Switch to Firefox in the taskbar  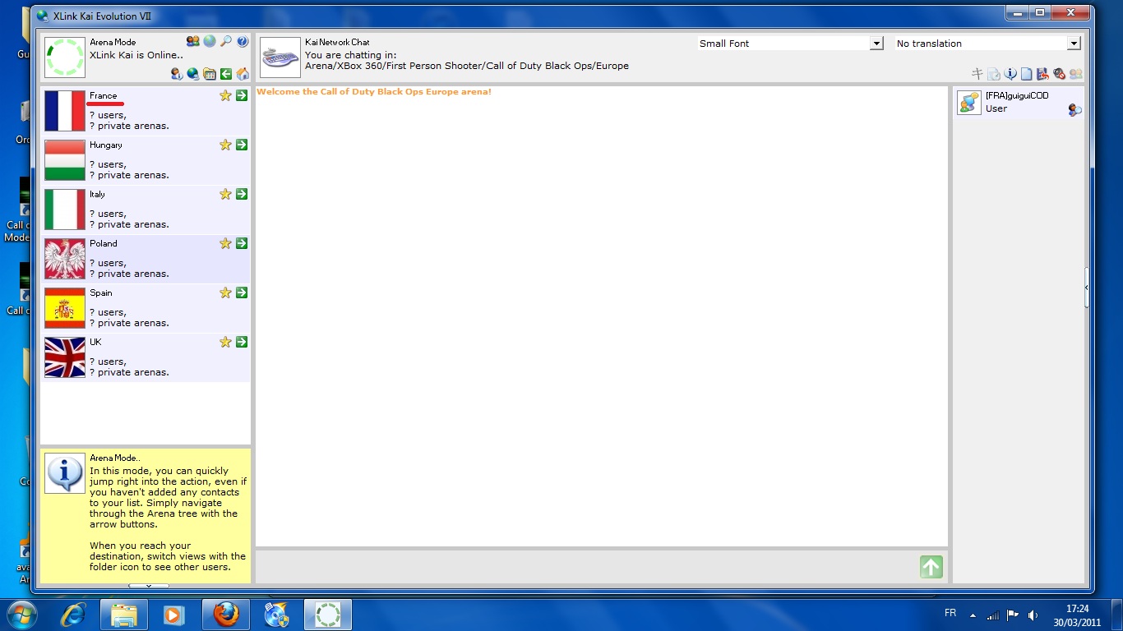point(226,615)
